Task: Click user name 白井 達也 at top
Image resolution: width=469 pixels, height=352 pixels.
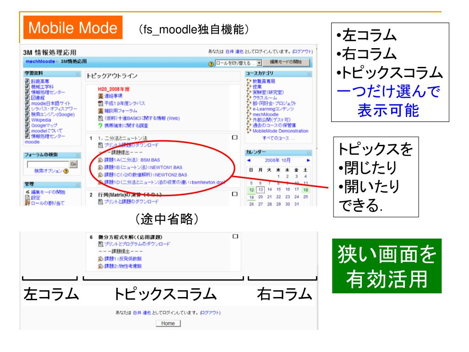Action: (x=234, y=51)
